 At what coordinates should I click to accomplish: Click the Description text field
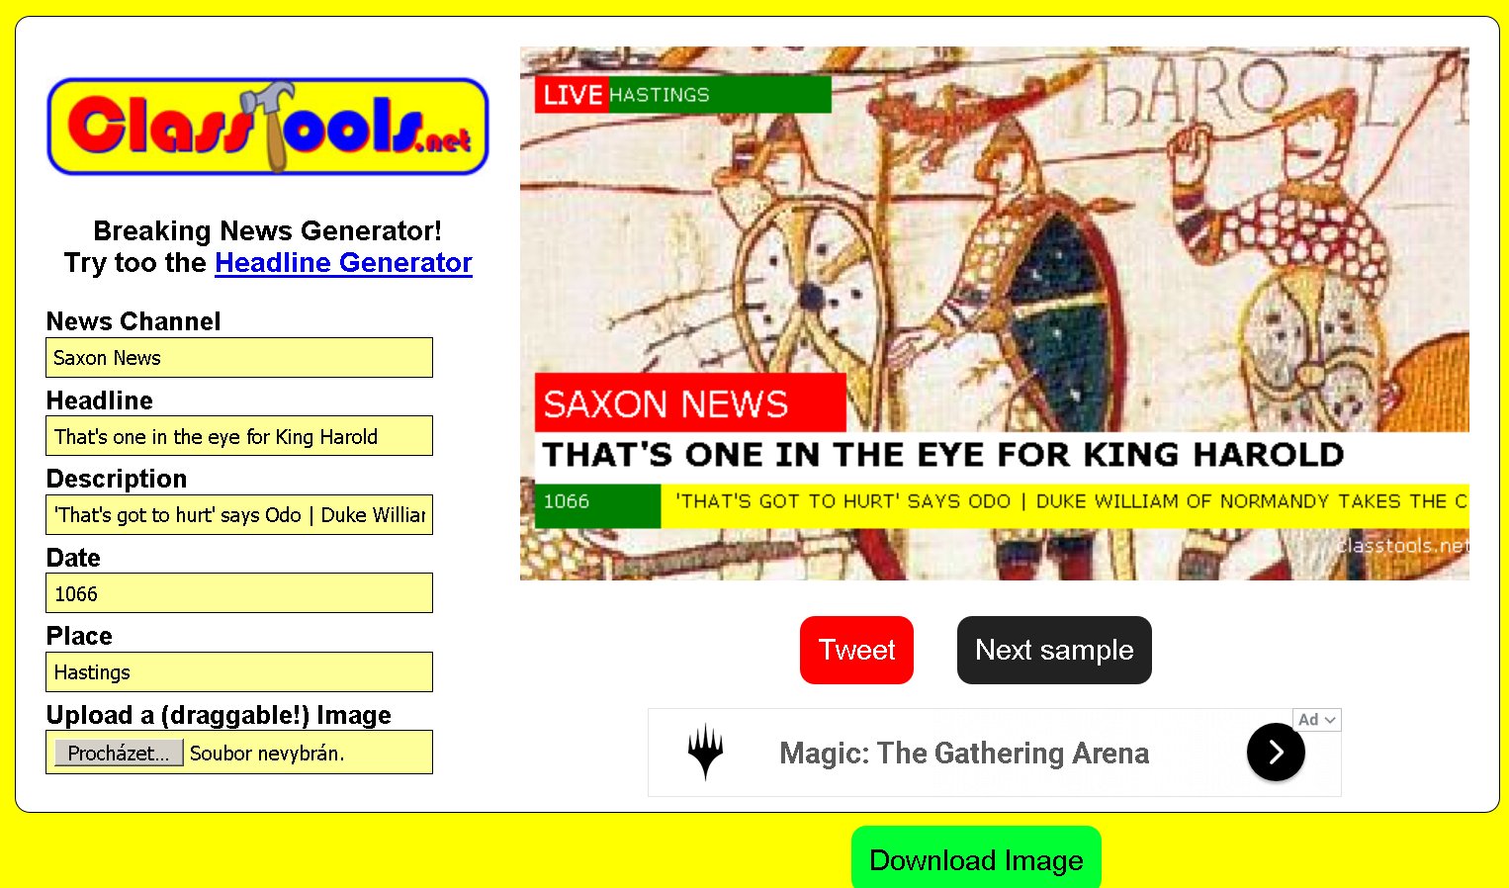[239, 514]
